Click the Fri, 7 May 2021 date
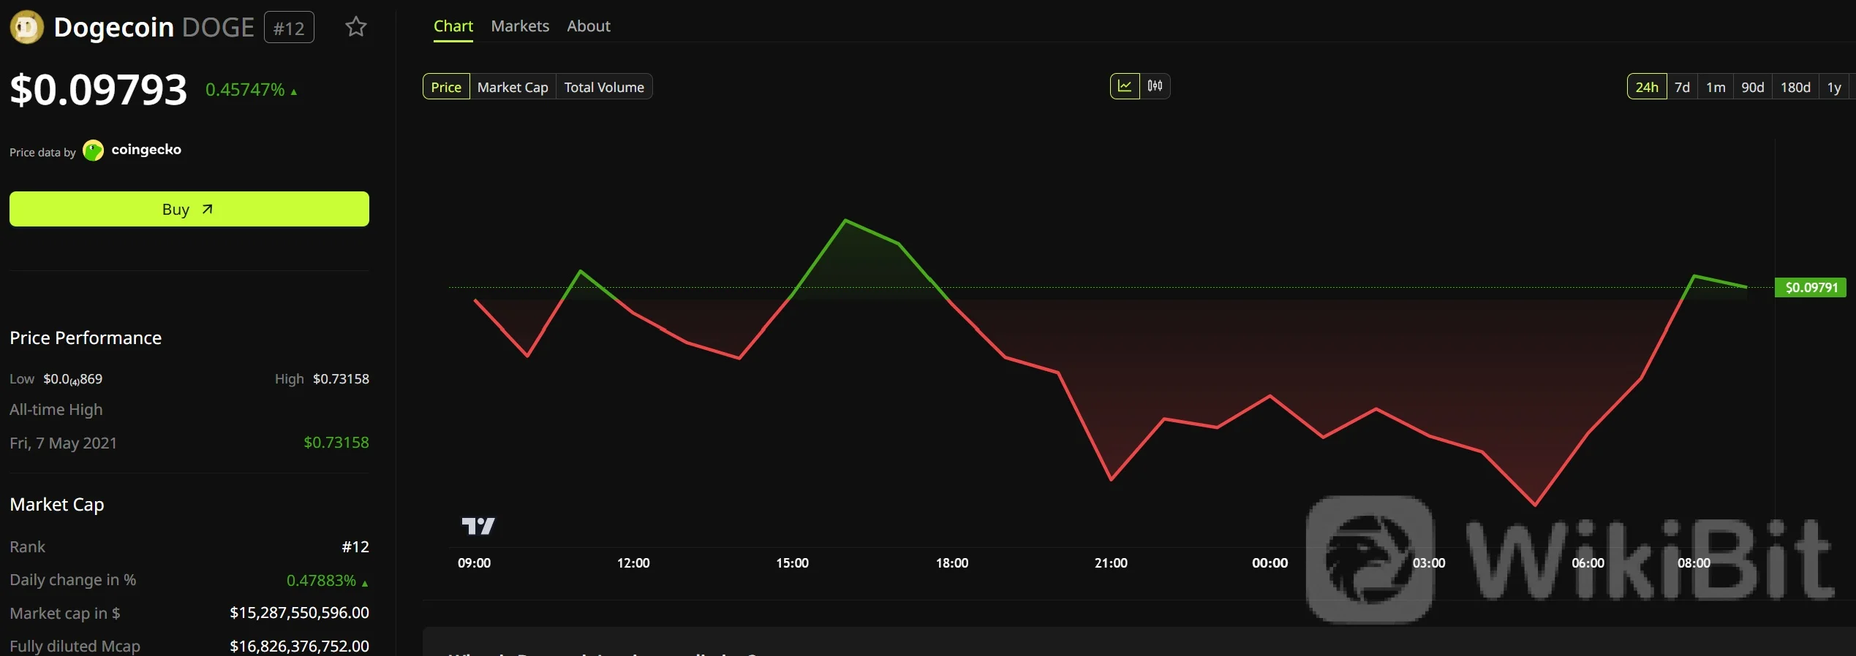 pyautogui.click(x=63, y=443)
